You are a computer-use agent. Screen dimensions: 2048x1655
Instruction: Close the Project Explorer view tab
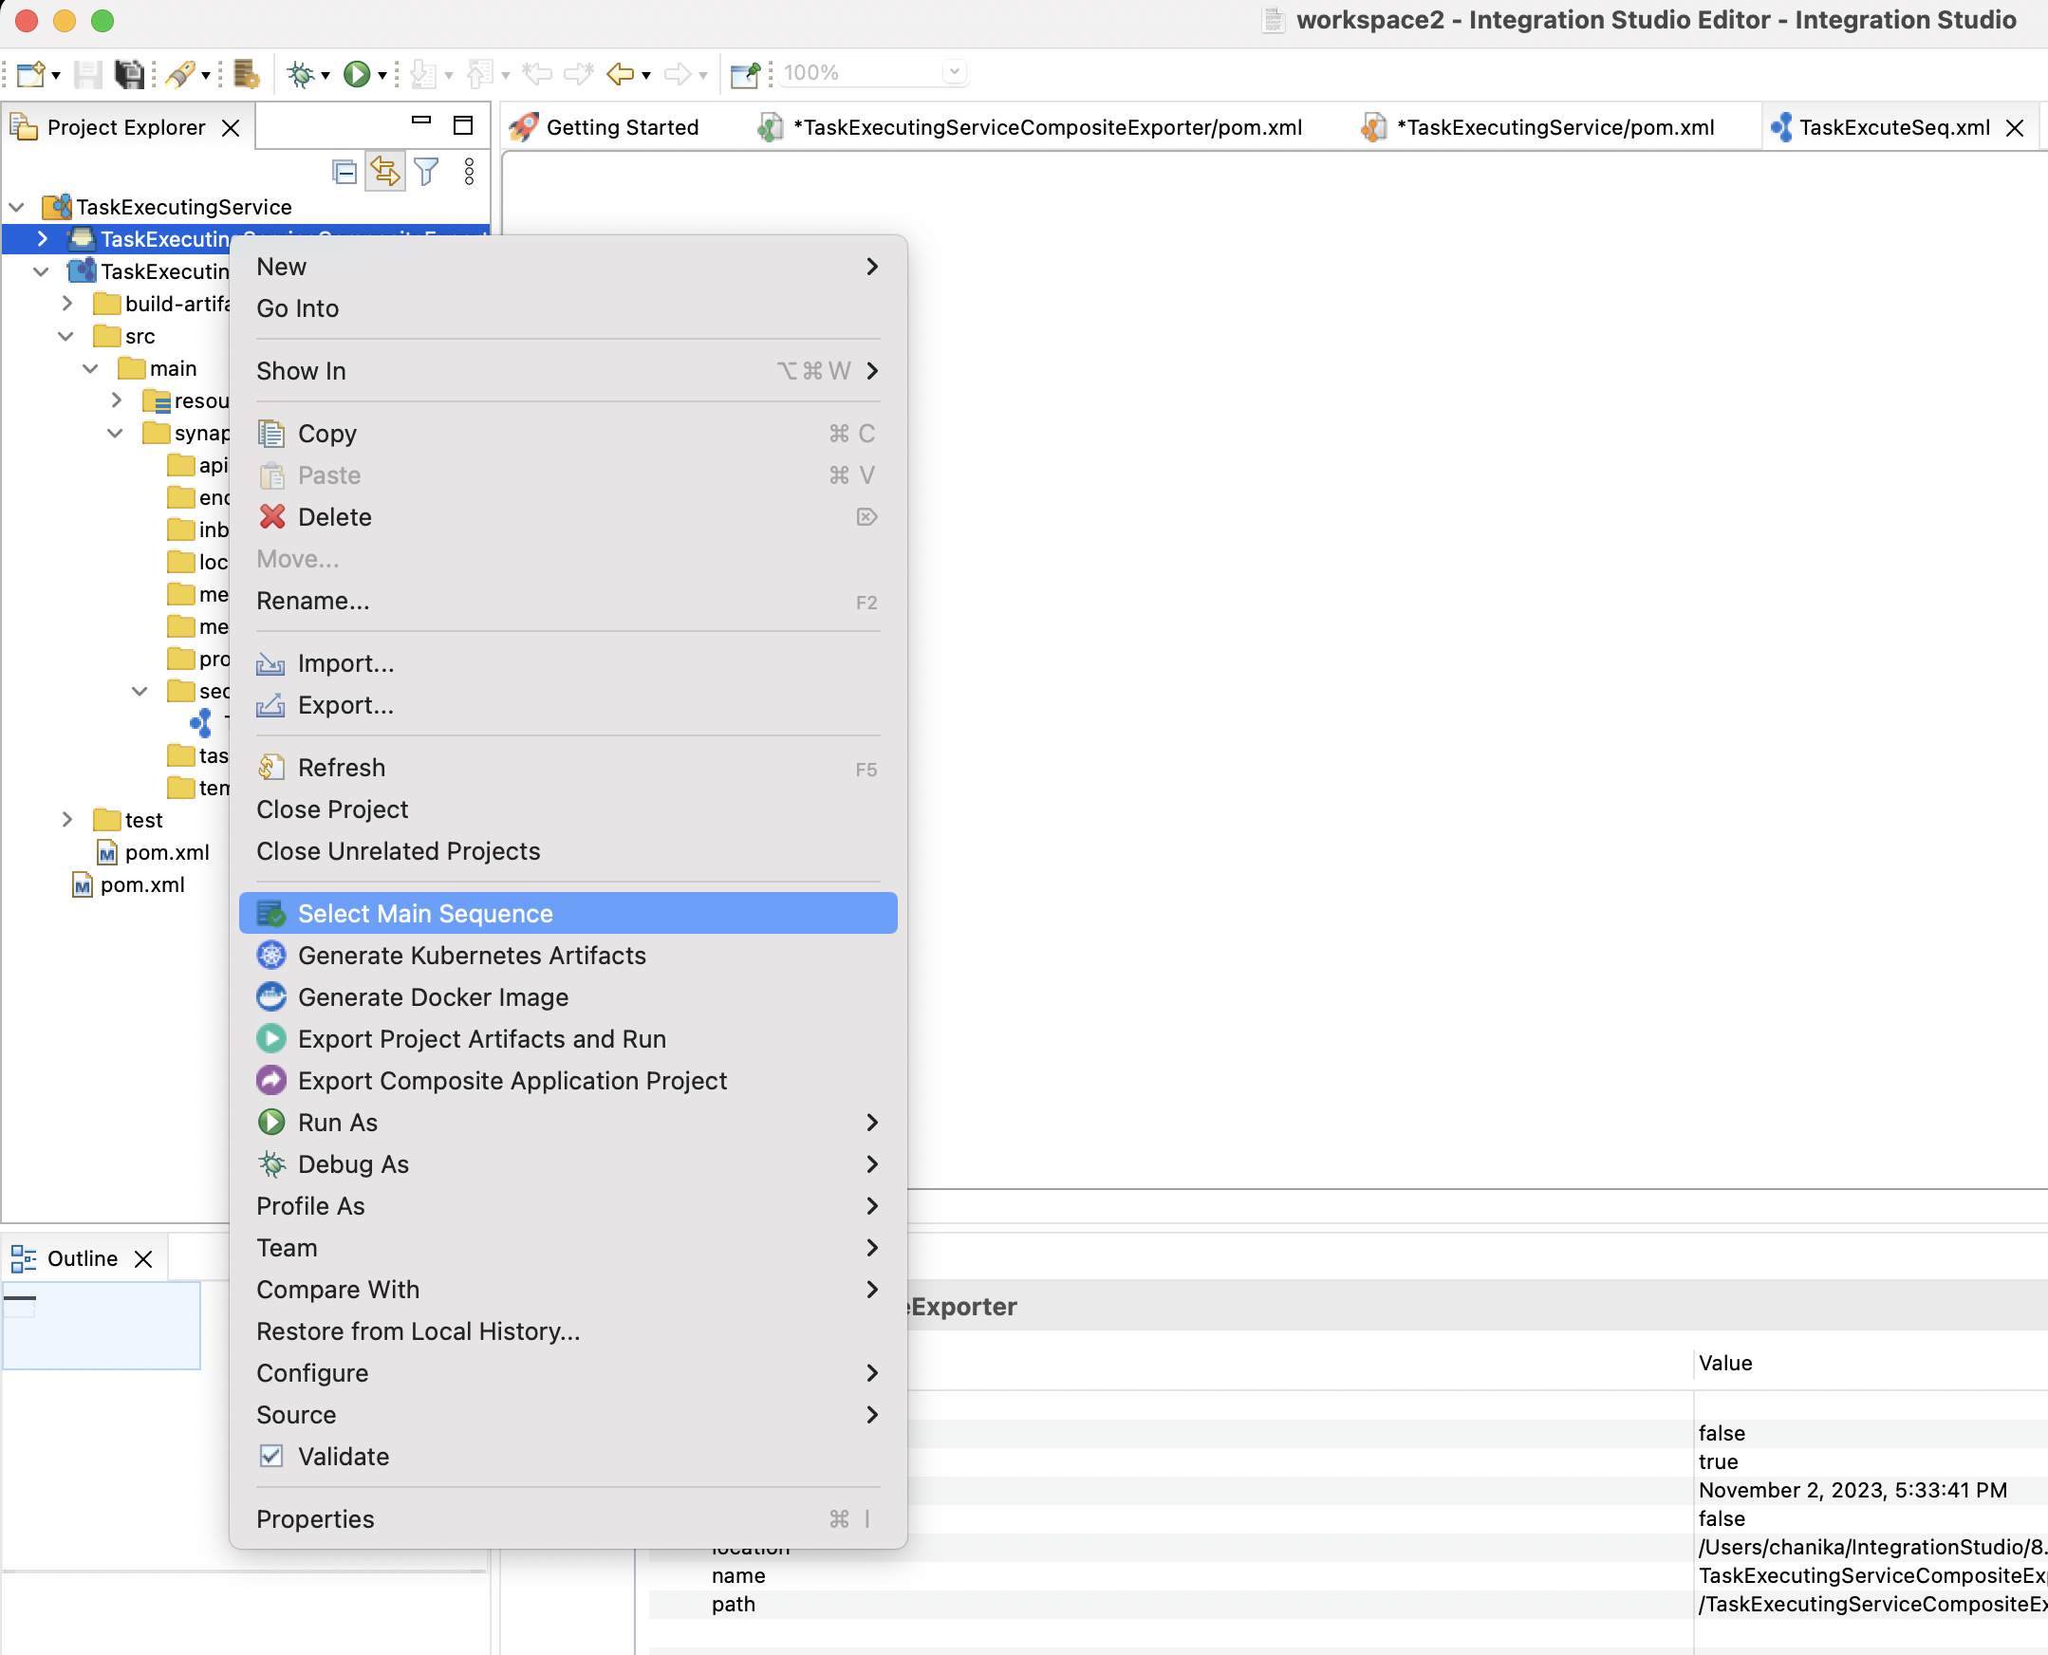(231, 128)
